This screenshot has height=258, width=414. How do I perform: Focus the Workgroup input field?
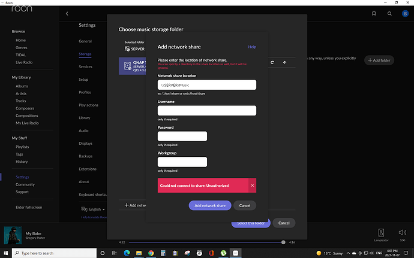[182, 162]
